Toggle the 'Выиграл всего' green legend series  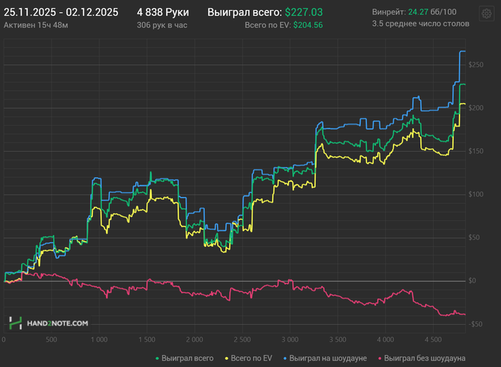(185, 358)
